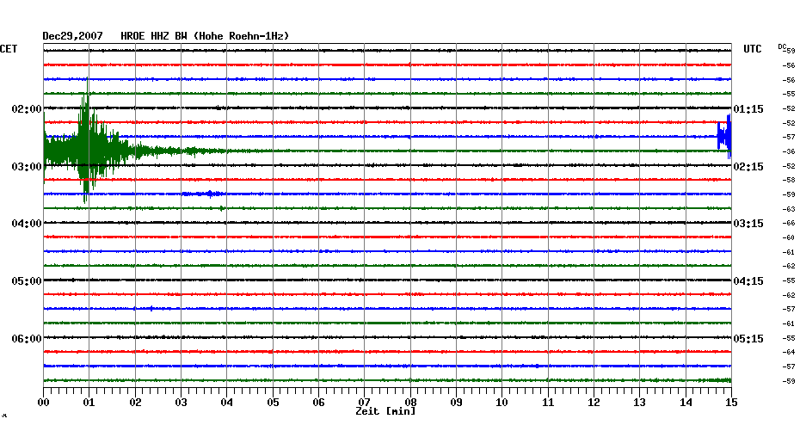Viewport: 800px width, 425px height.
Task: Click the DC offset value -63
Action: coord(789,209)
